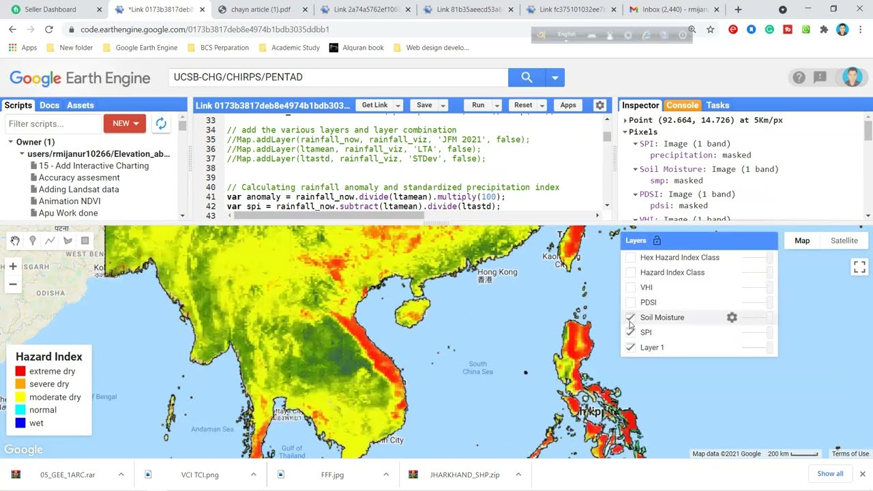Uncheck the SPI layer
This screenshot has height=491, width=873.
coord(630,333)
